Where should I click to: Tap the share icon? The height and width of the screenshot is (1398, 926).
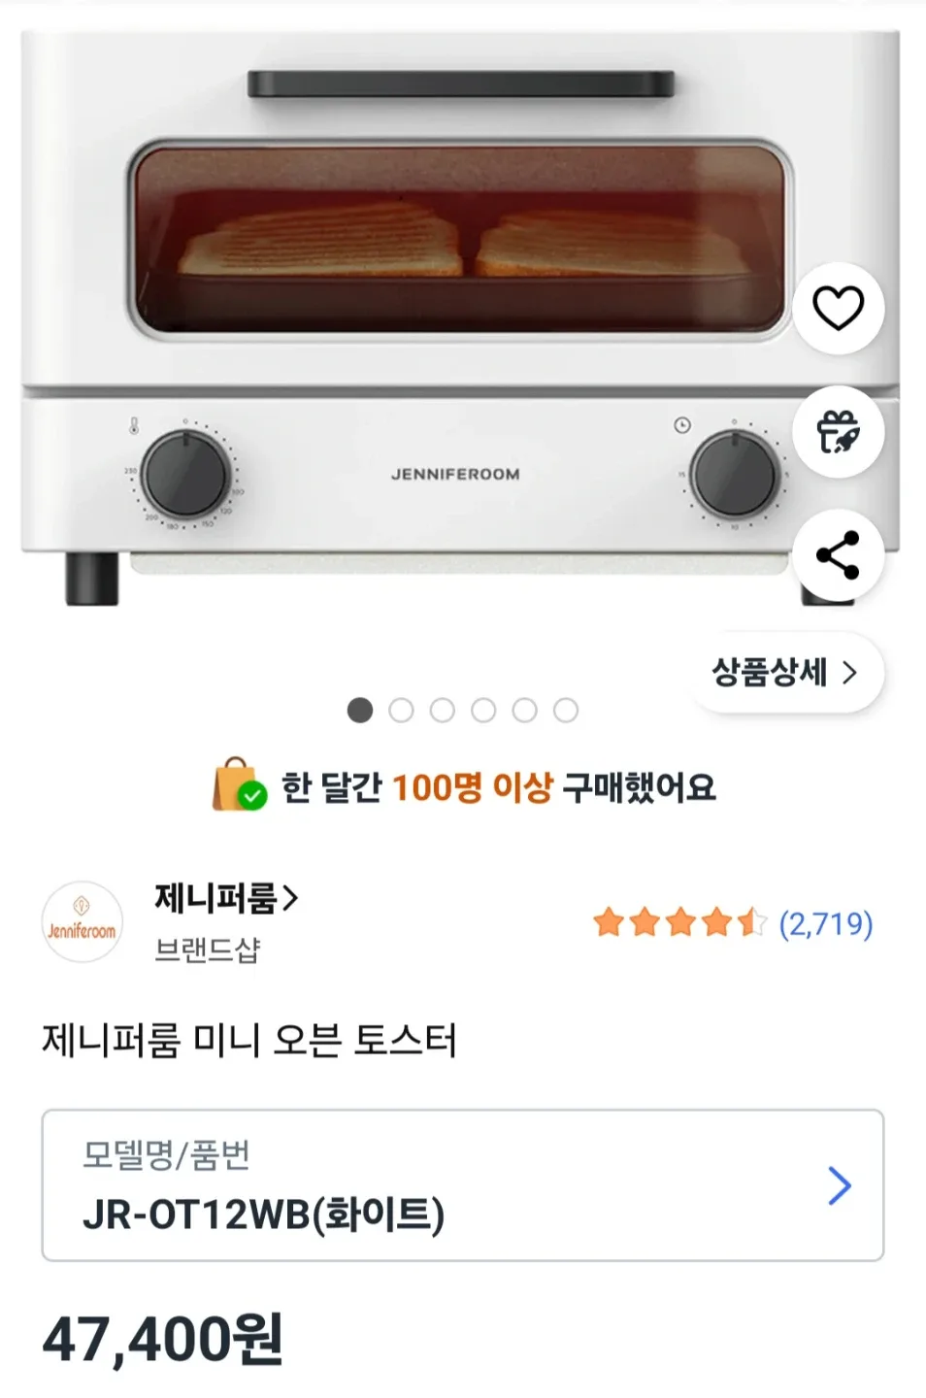(x=838, y=555)
